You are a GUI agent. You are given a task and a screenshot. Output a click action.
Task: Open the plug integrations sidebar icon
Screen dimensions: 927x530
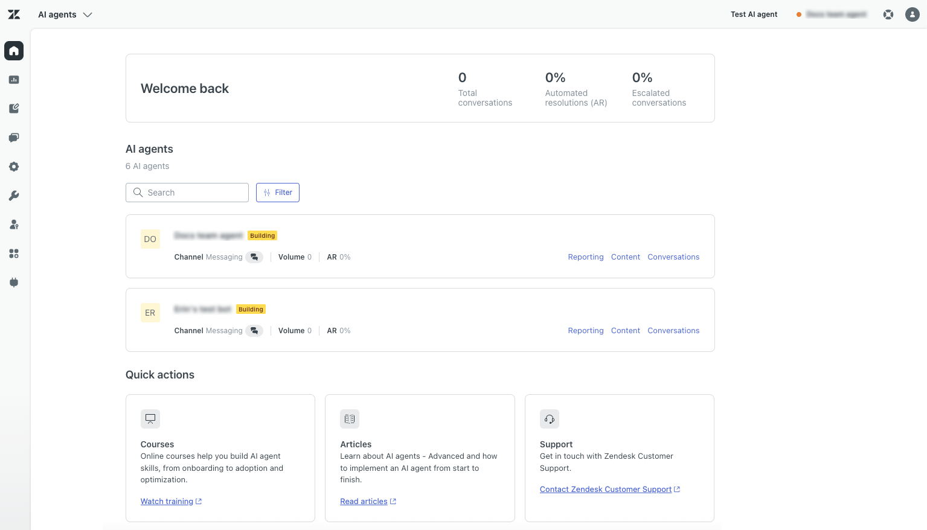pos(14,283)
